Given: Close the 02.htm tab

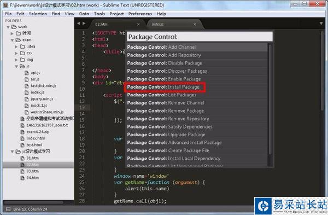Looking at the screenshot, I should point(138,25).
